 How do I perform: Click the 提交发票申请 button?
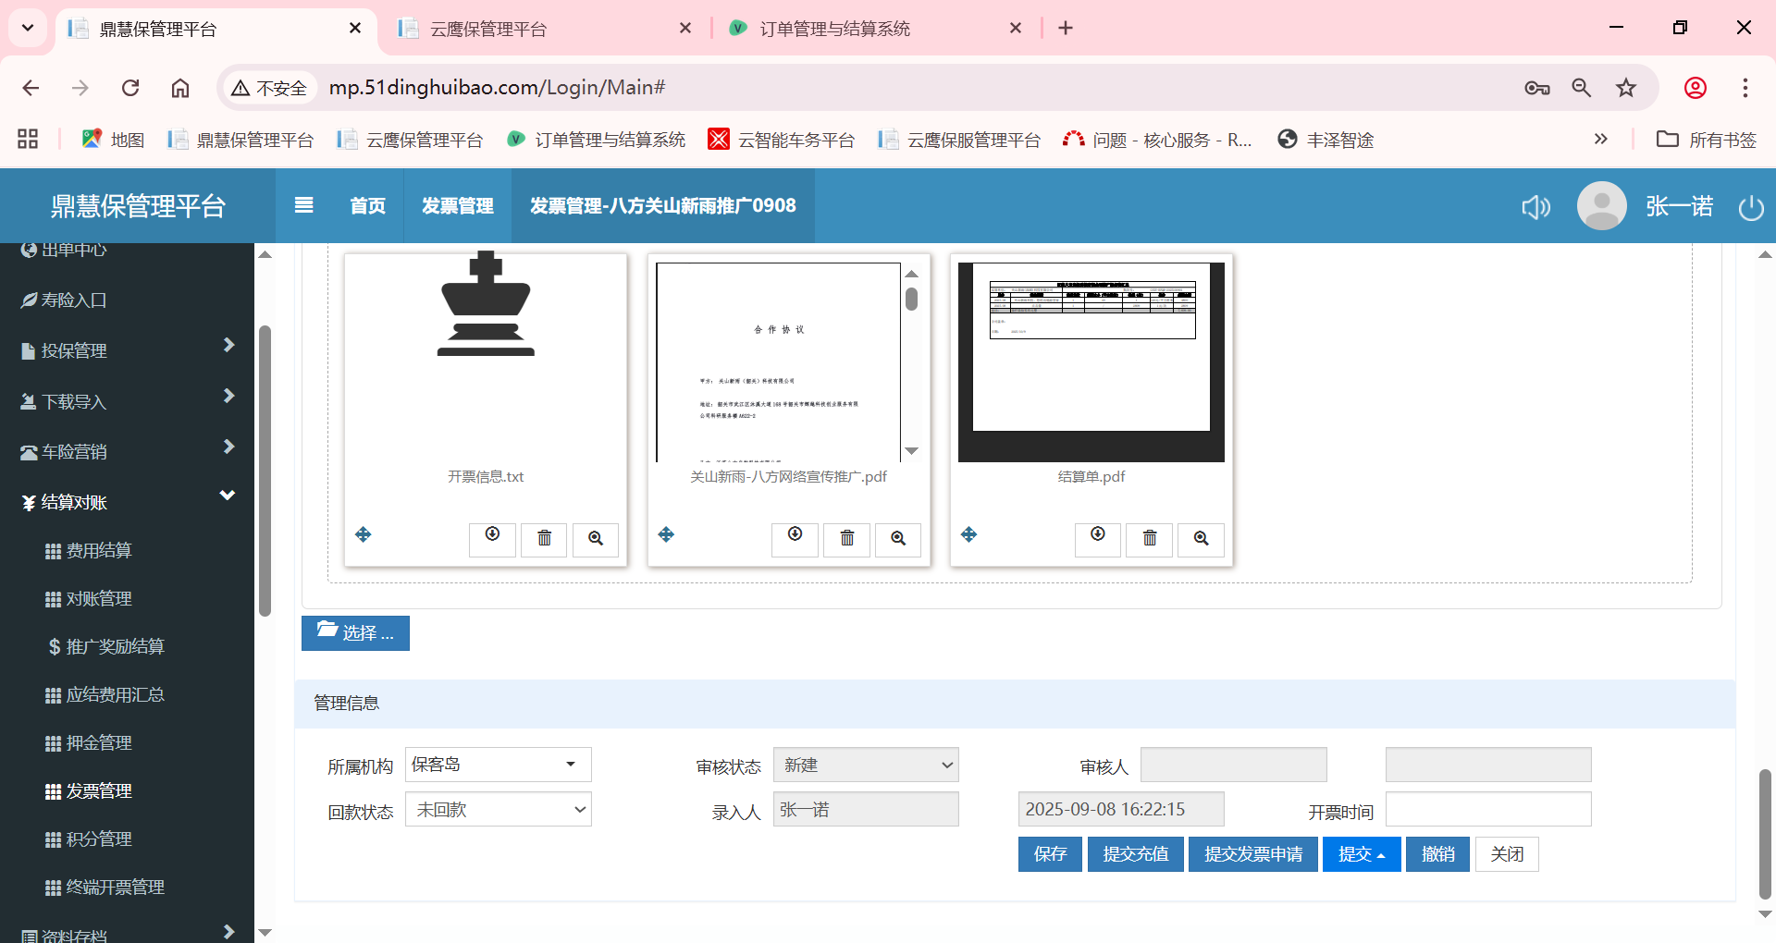[x=1252, y=854]
